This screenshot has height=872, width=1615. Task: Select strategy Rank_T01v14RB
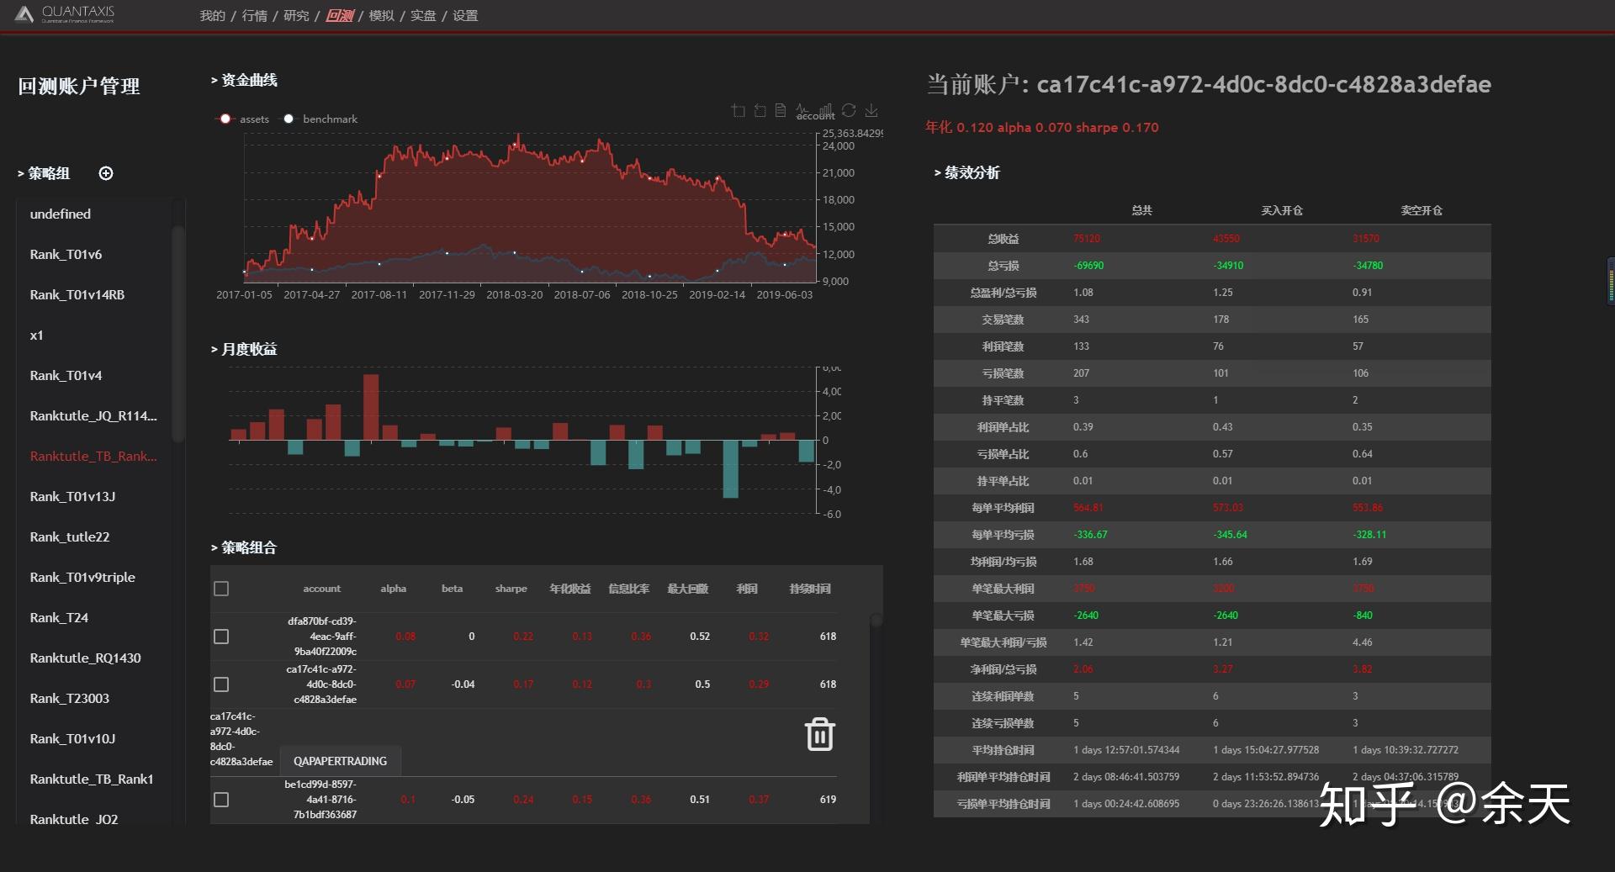coord(77,295)
